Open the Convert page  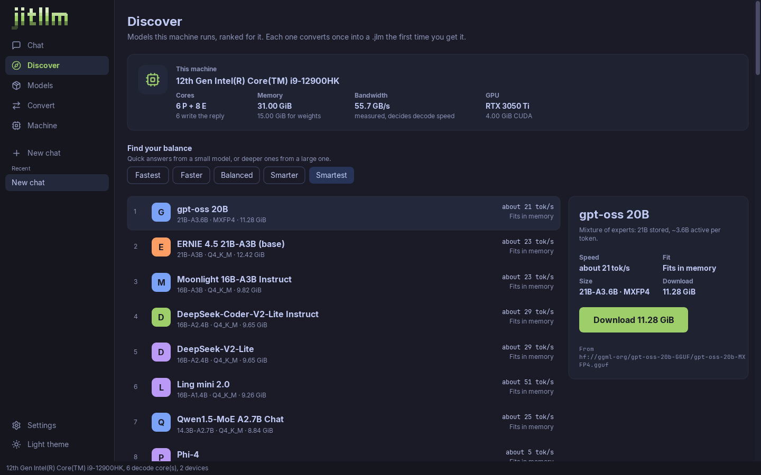[x=57, y=106]
